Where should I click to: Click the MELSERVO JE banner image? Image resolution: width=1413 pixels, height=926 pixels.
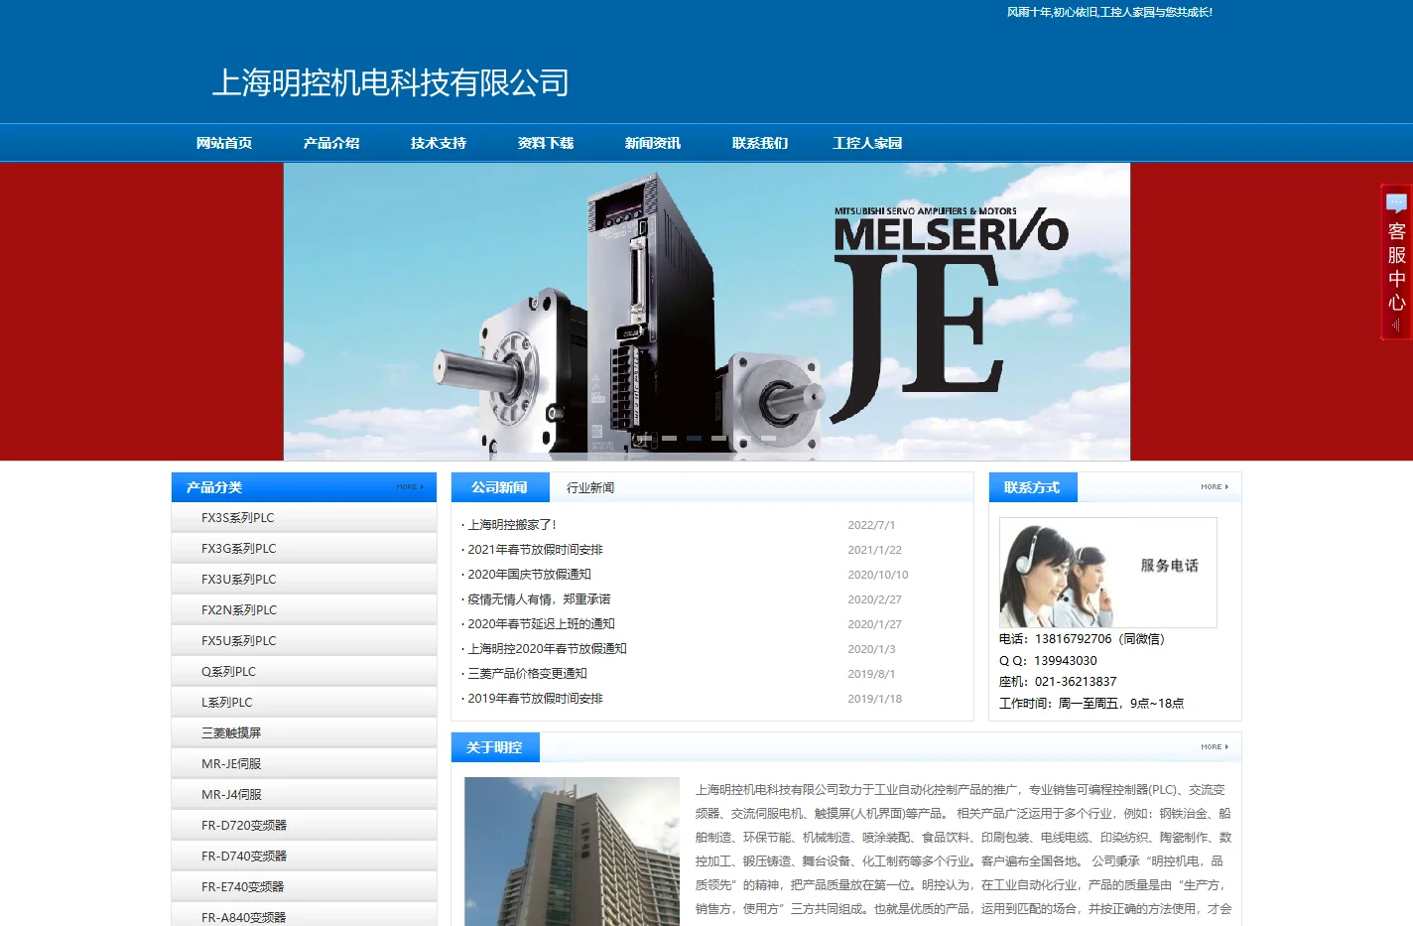706,312
